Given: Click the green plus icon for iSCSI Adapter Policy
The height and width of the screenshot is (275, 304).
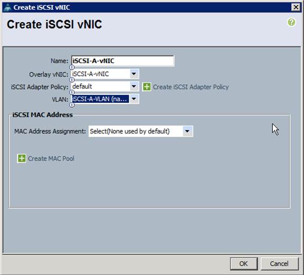Looking at the screenshot, I should click(147, 87).
